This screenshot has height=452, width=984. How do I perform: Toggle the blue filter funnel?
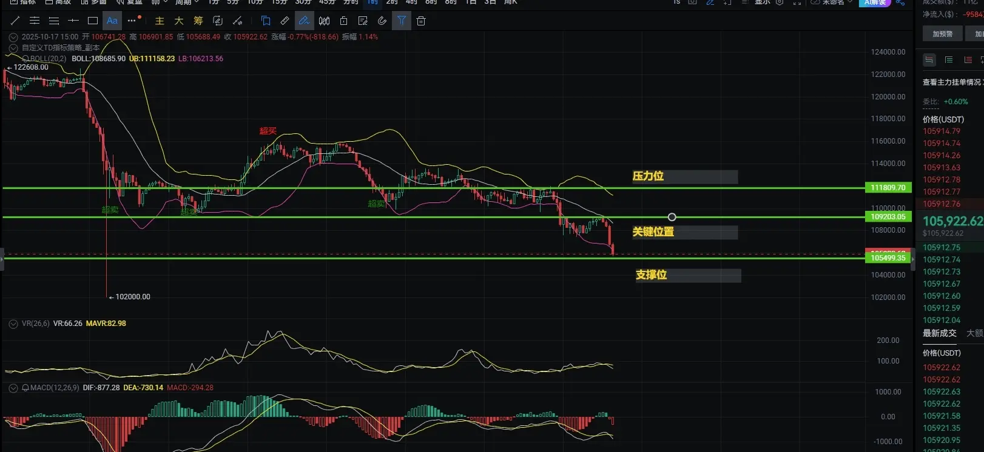tap(402, 21)
